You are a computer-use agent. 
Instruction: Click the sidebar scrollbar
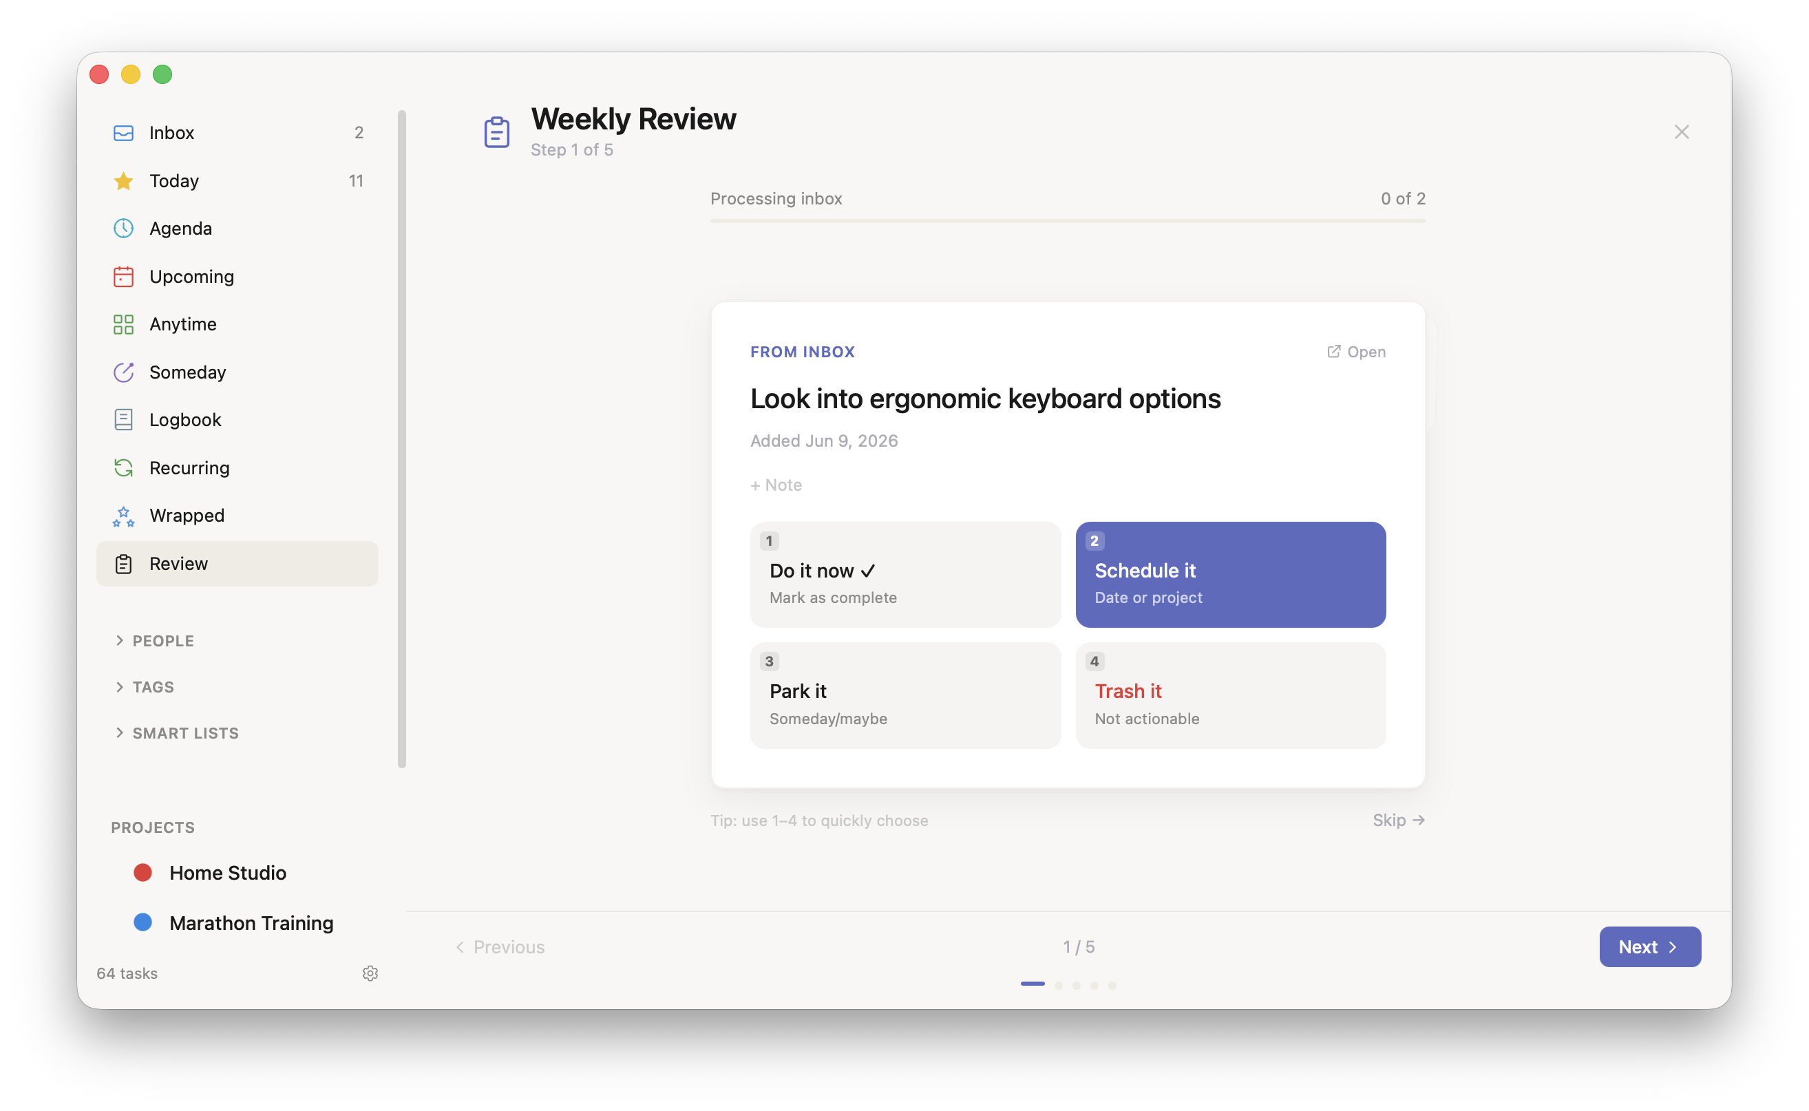click(402, 438)
